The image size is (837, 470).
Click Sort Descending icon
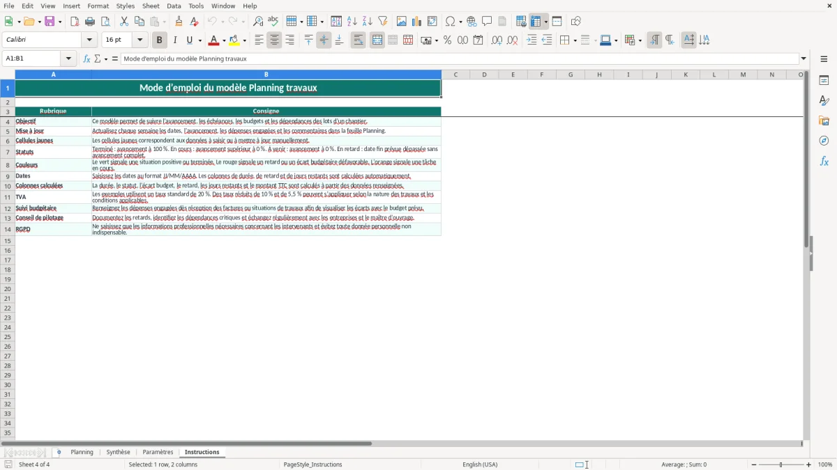coord(368,22)
